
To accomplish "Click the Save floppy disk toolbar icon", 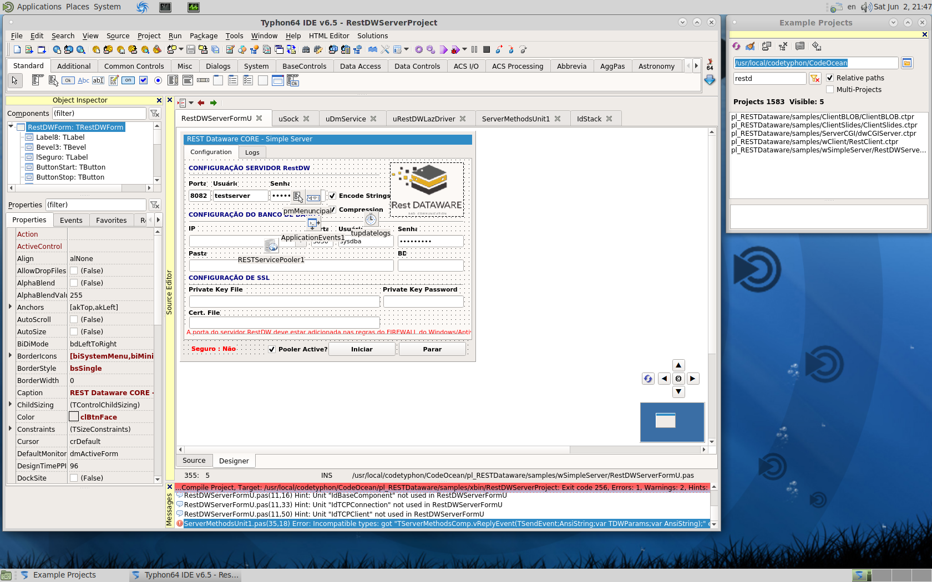I will 190,49.
